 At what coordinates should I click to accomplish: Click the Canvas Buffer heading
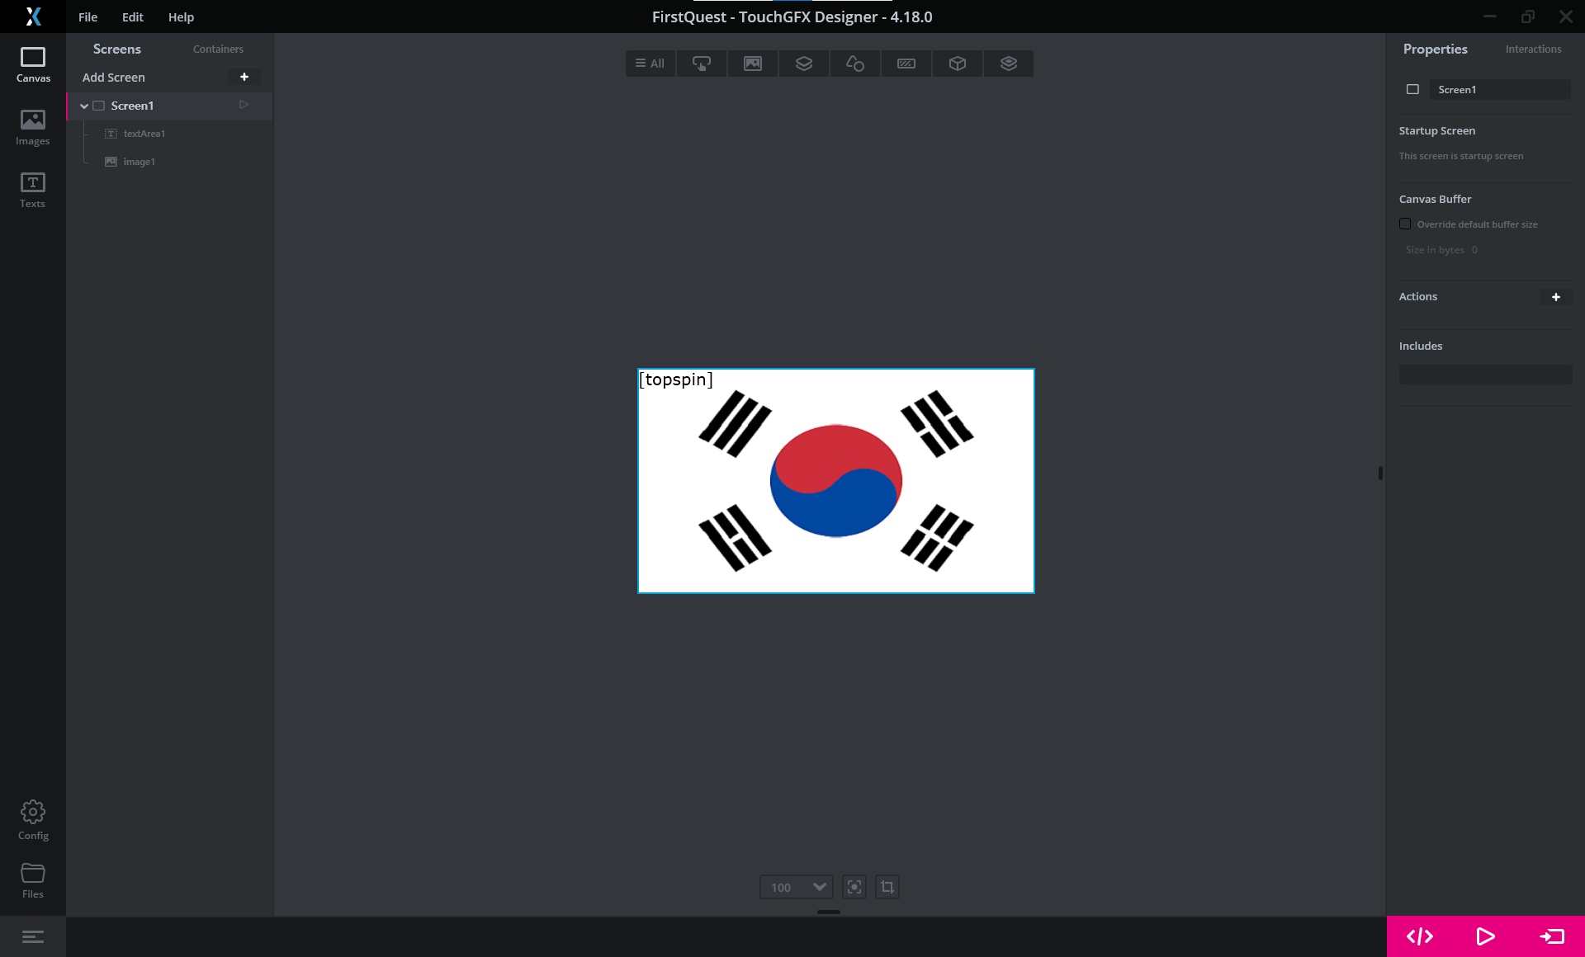click(1435, 199)
